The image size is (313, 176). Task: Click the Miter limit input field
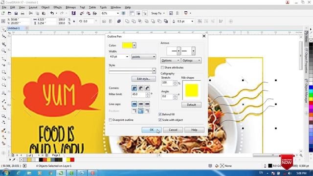[139, 94]
